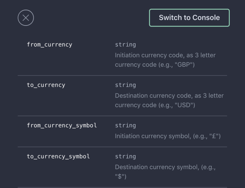Click the "$" example symbol

[120, 177]
